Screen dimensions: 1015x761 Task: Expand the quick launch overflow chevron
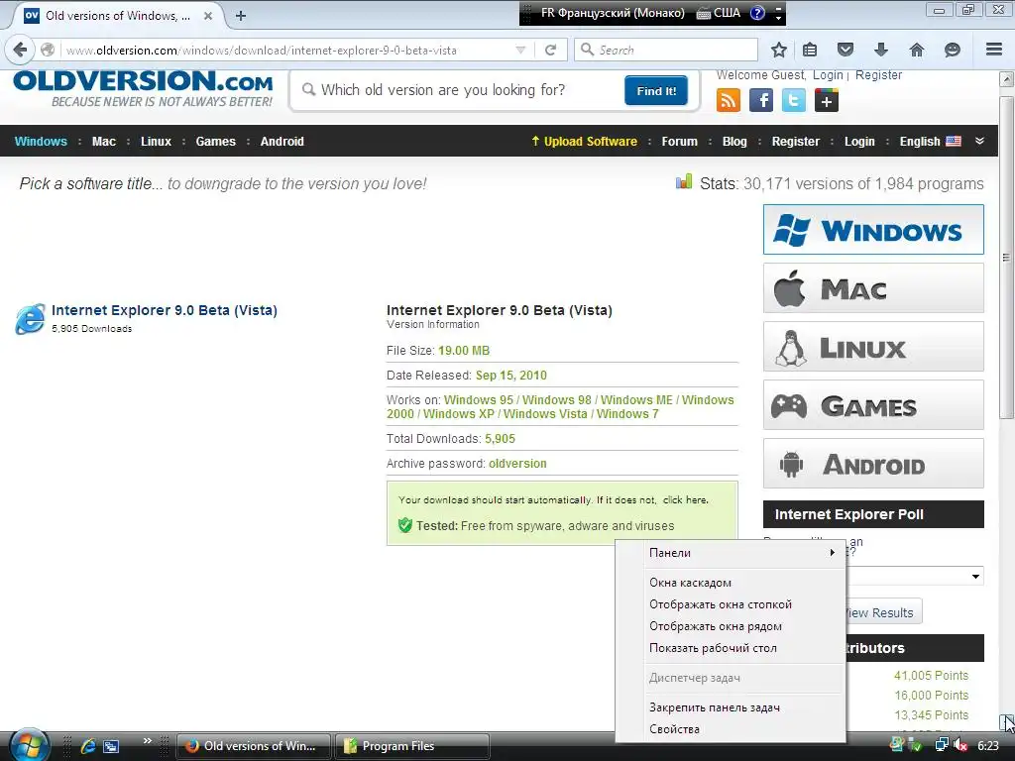click(x=147, y=741)
